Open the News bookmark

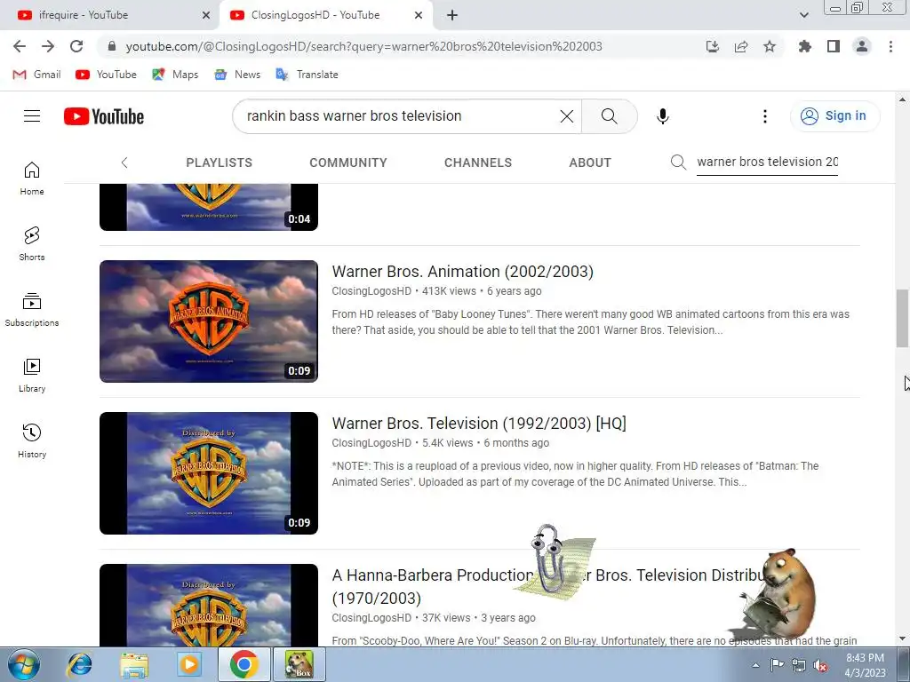(x=237, y=75)
